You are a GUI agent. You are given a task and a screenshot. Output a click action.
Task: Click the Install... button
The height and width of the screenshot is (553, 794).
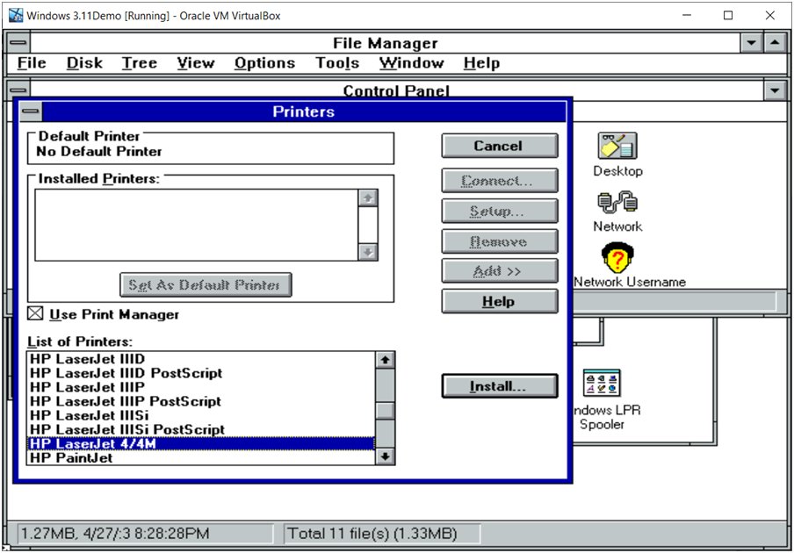(x=499, y=386)
